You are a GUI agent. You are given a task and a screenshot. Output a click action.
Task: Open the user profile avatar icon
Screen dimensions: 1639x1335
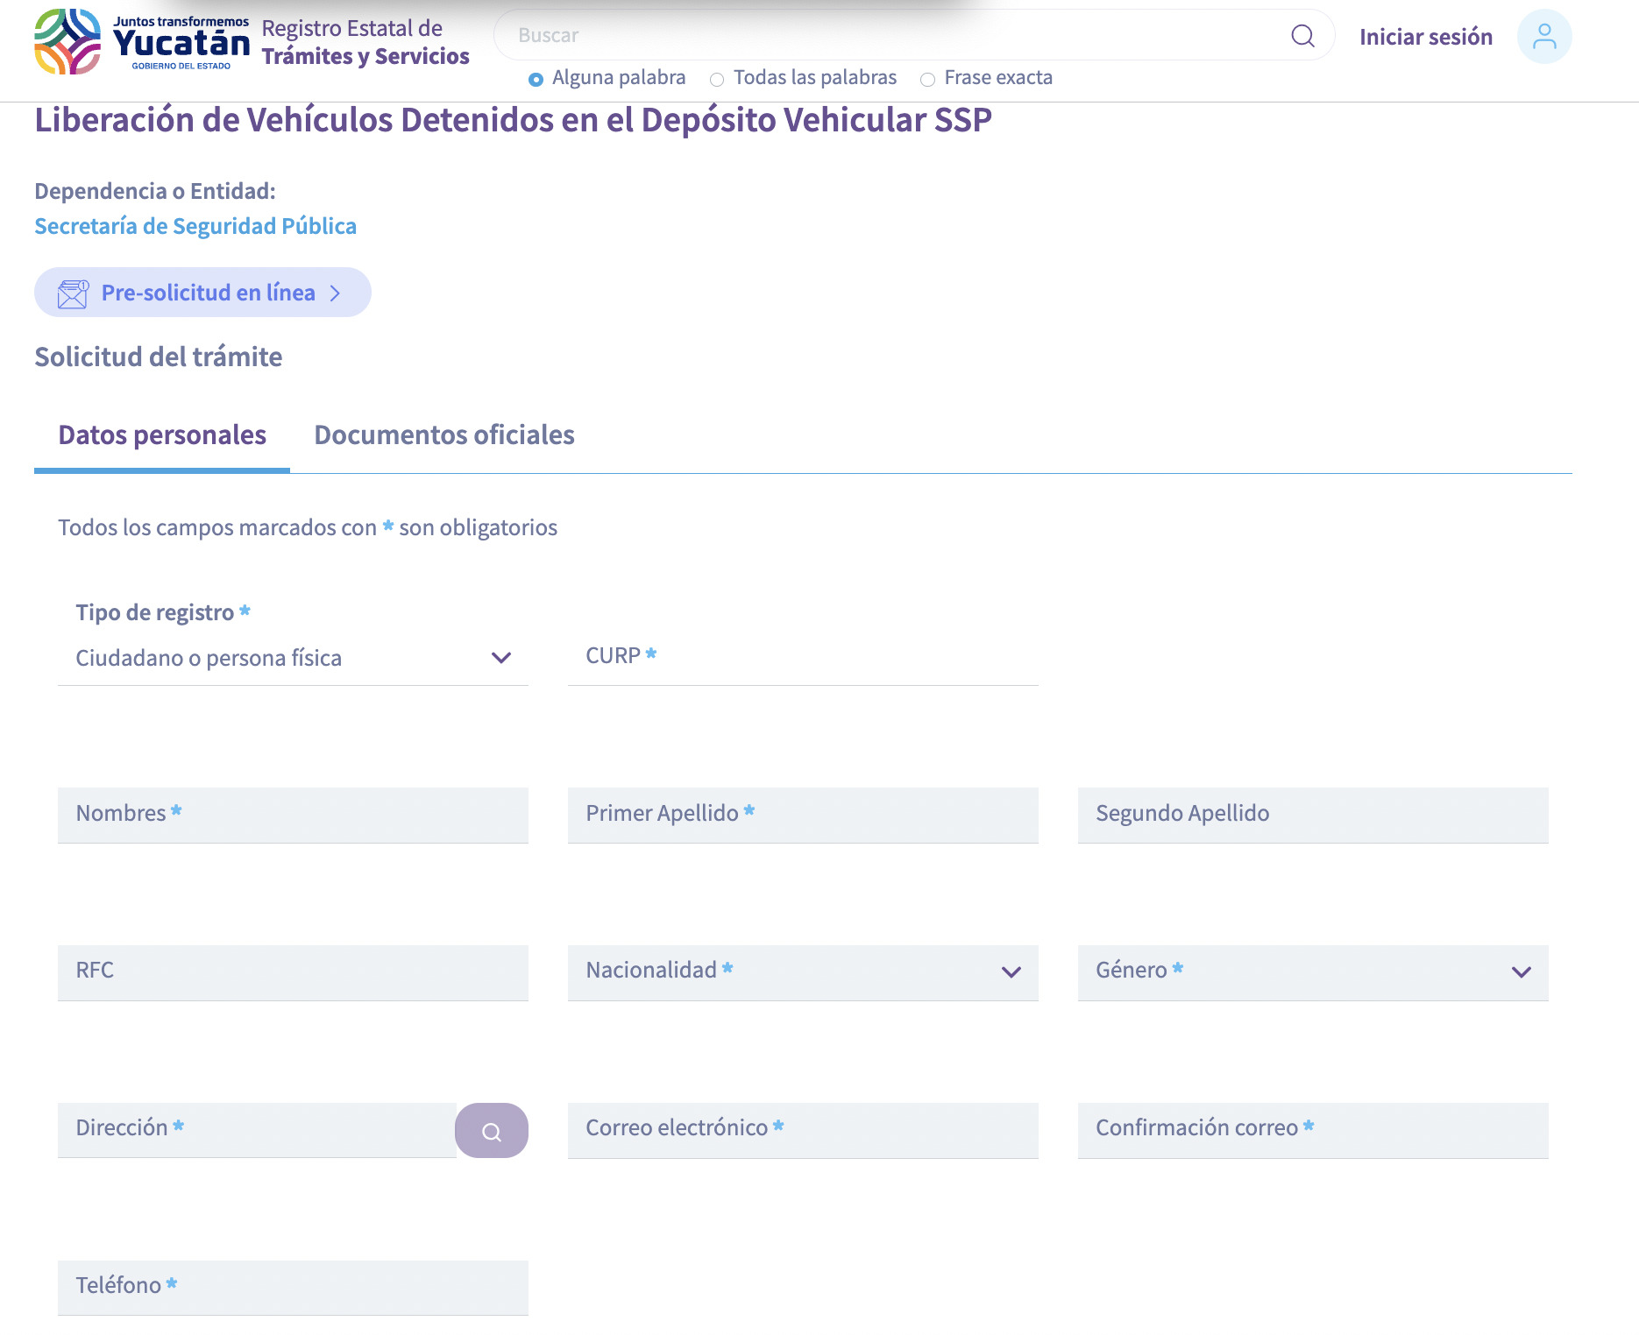point(1543,37)
